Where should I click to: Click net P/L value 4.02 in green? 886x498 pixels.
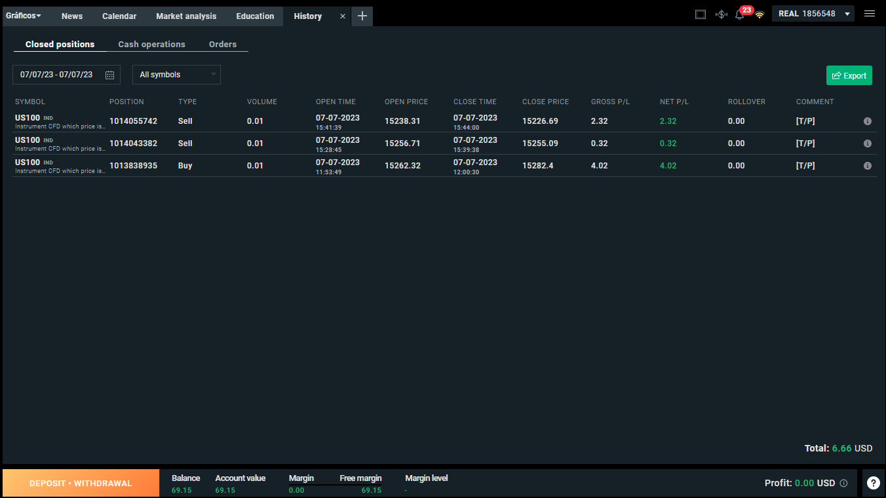click(668, 166)
